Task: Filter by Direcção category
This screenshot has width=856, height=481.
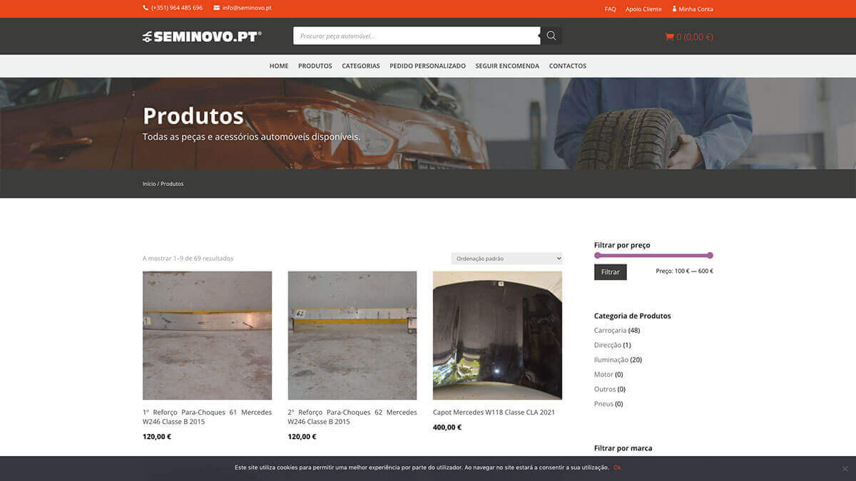Action: click(x=608, y=345)
